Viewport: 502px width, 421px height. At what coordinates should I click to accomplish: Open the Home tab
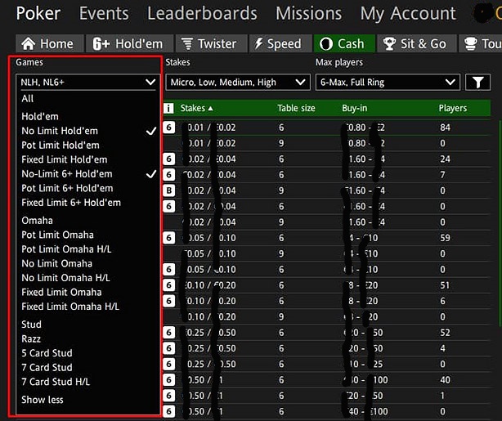[x=50, y=43]
